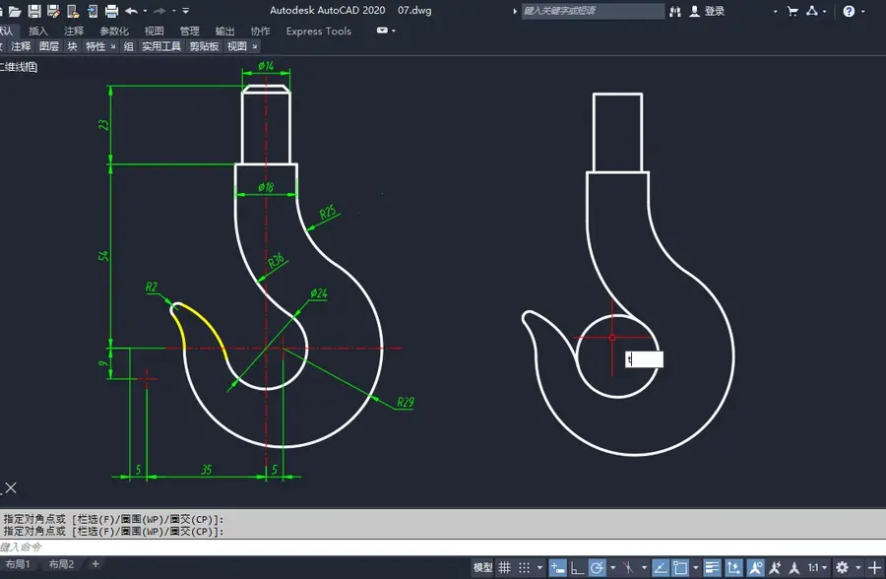Toggle ortho mode in status bar
The width and height of the screenshot is (886, 579).
point(577,567)
